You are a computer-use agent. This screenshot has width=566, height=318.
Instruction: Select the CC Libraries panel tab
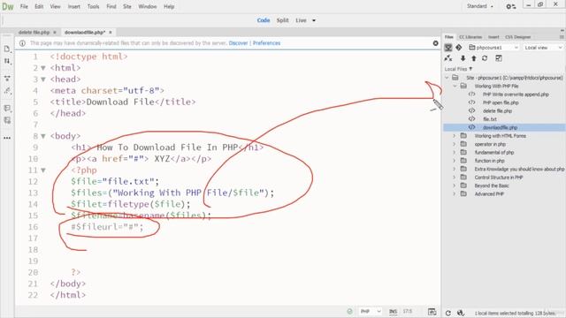pyautogui.click(x=470, y=37)
